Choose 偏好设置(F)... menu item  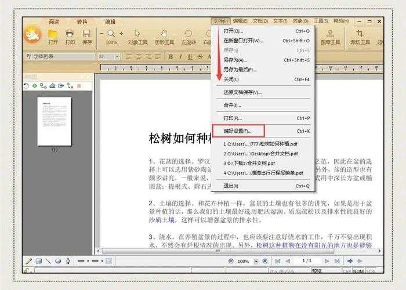[x=263, y=131]
